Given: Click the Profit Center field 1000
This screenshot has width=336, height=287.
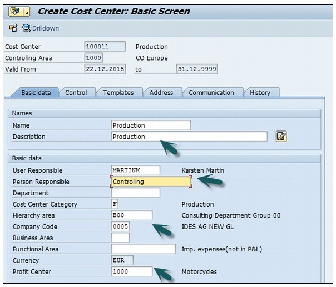Looking at the screenshot, I should (131, 272).
